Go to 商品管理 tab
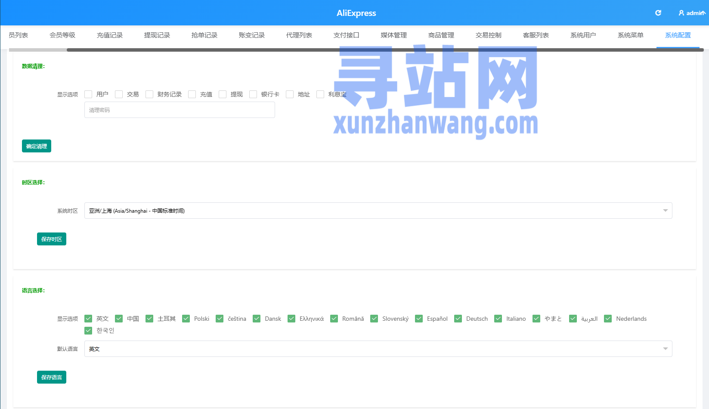The height and width of the screenshot is (409, 709). click(441, 35)
